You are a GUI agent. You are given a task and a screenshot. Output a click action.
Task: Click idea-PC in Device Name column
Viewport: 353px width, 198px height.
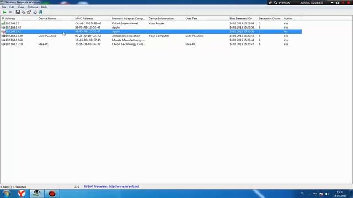click(44, 44)
